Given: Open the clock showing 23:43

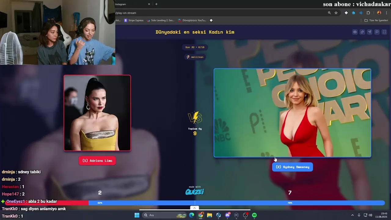Looking at the screenshot, I should click(x=381, y=215).
